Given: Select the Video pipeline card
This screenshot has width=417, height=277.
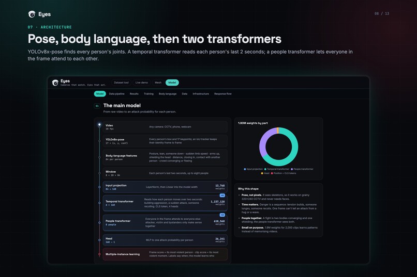Looking at the screenshot, I should 165,127.
